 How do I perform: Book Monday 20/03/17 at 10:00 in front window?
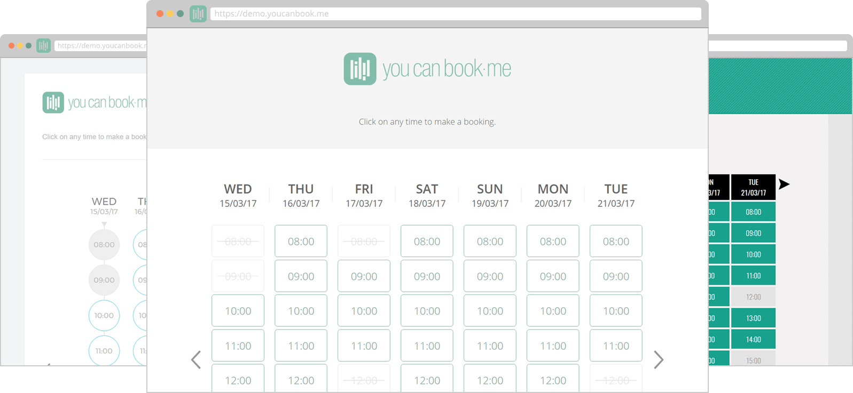(553, 311)
